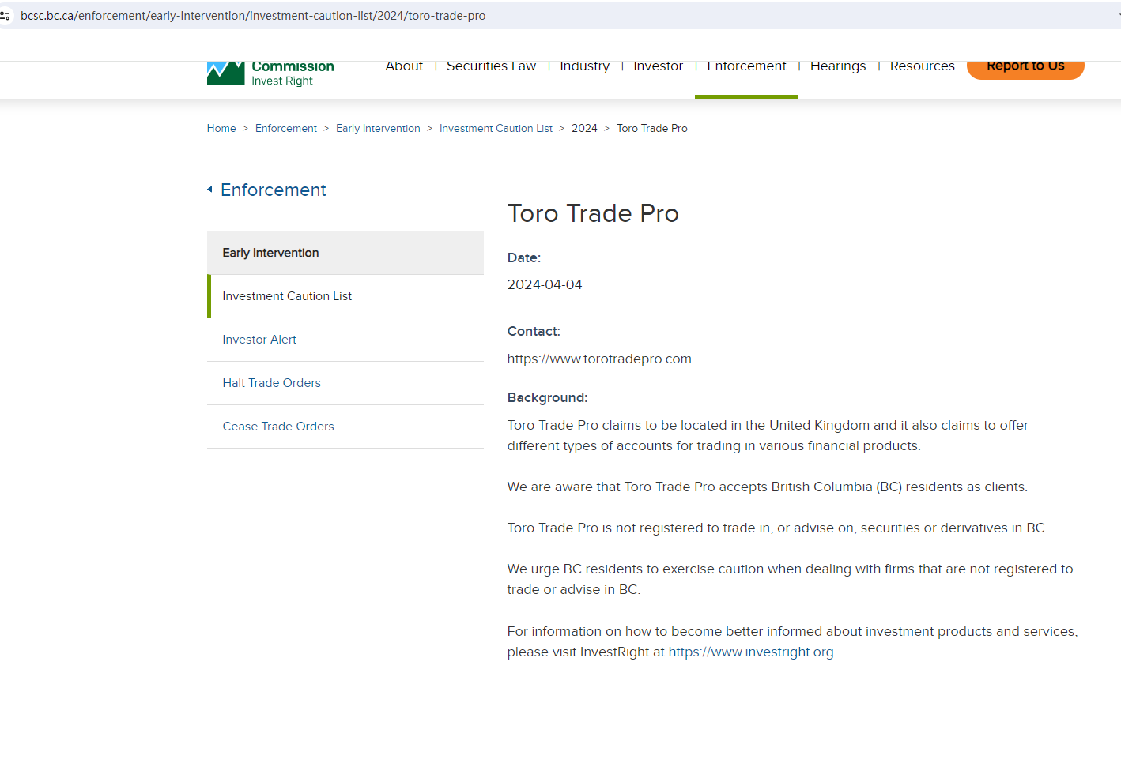Select Early Intervention in sidebar
Screen dimensions: 1121x778
(x=345, y=253)
